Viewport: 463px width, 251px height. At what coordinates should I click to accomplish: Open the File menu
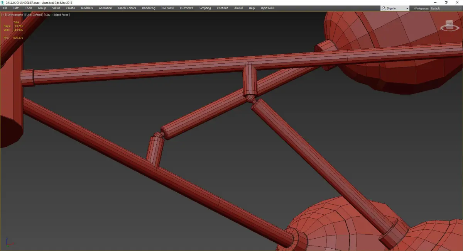[5, 8]
